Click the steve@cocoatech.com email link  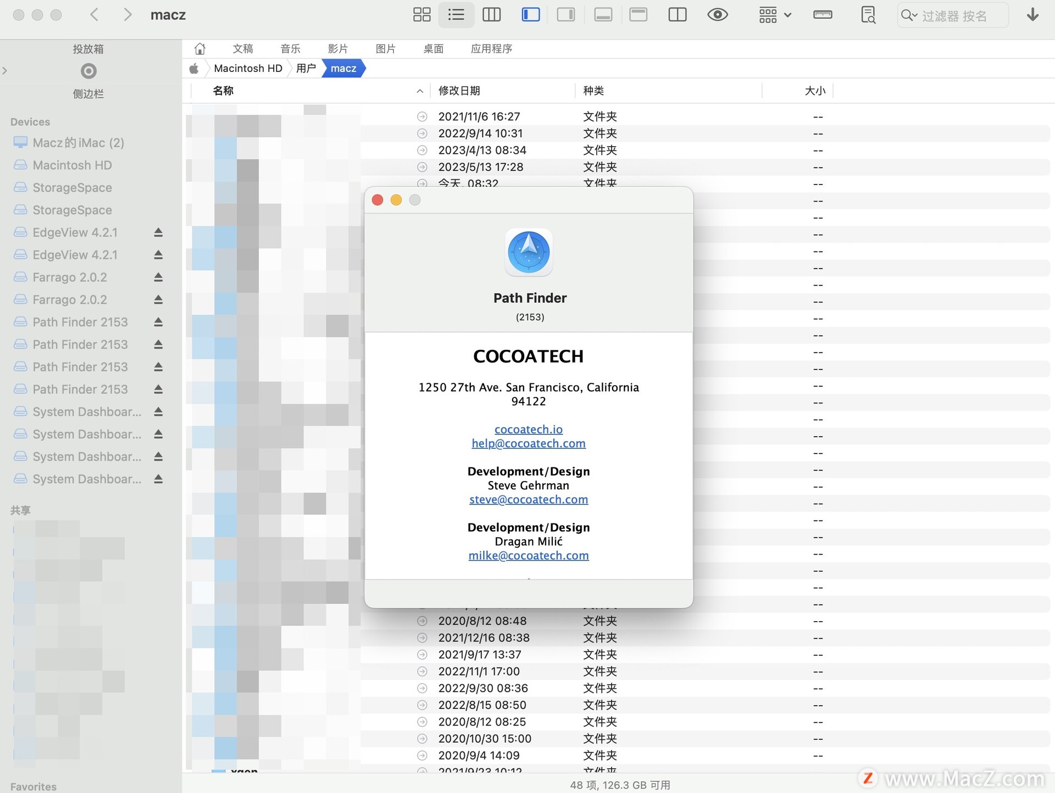coord(529,499)
